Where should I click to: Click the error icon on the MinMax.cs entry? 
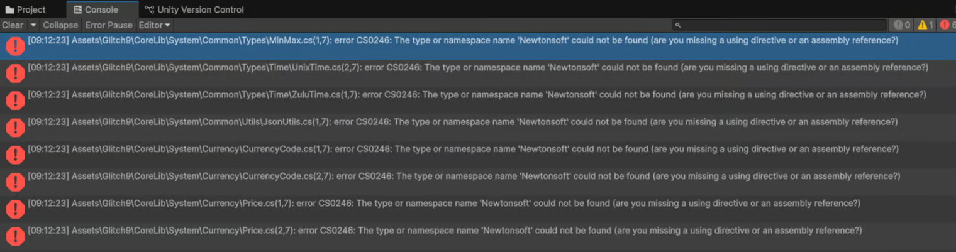click(x=14, y=46)
